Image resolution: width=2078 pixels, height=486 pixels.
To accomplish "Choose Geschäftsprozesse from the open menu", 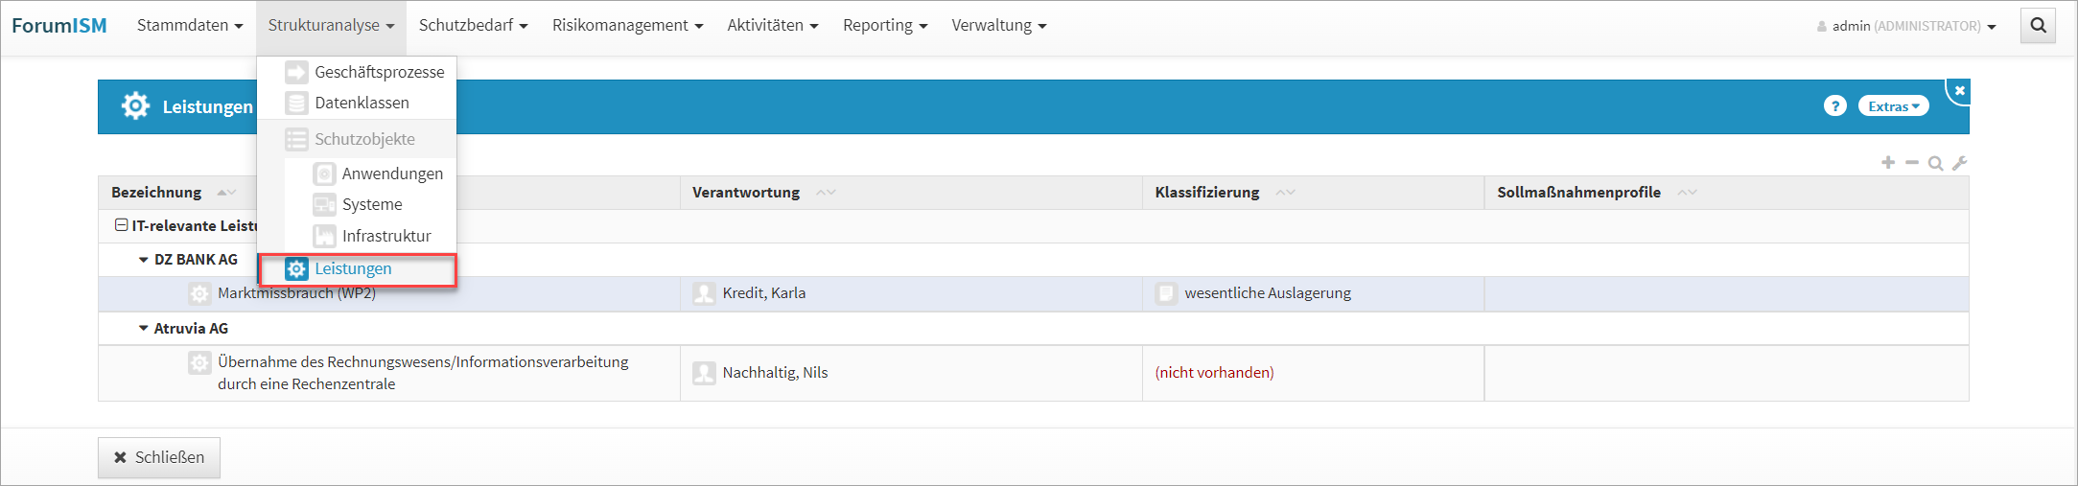I will [x=379, y=72].
